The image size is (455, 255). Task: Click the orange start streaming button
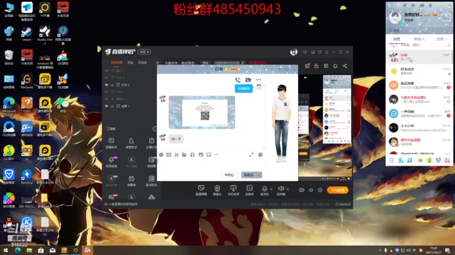tap(337, 190)
